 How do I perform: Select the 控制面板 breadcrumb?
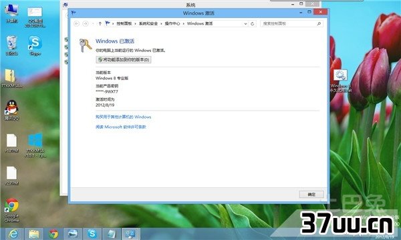coord(124,23)
